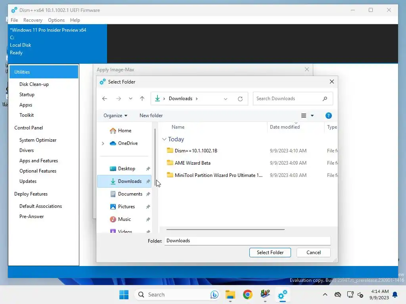Image resolution: width=406 pixels, height=304 pixels.
Task: Select Home in the navigation pane
Action: (x=124, y=131)
